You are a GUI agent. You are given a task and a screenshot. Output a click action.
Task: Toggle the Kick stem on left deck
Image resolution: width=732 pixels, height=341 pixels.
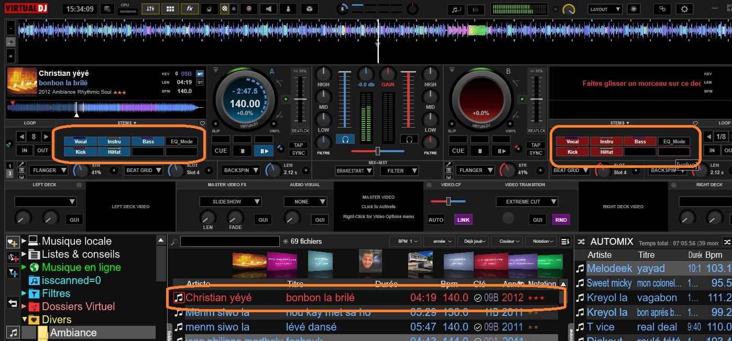(80, 152)
